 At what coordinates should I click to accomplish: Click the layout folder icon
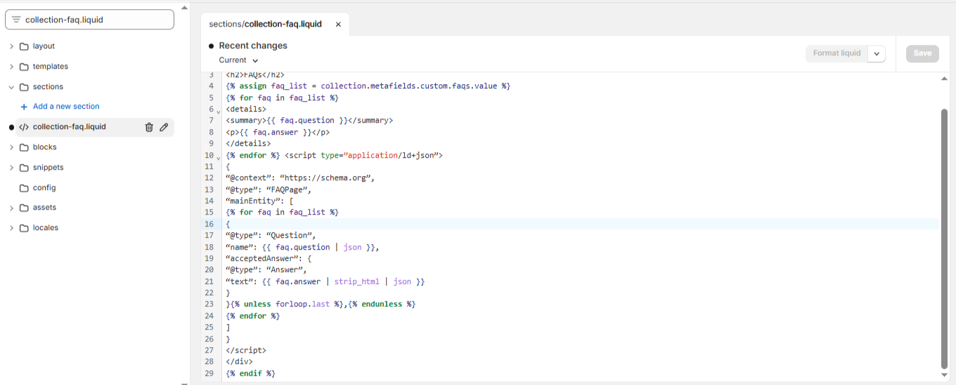point(24,46)
